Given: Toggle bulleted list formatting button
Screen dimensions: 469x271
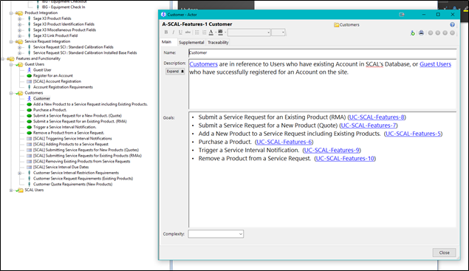Looking at the screenshot, I should 197,32.
